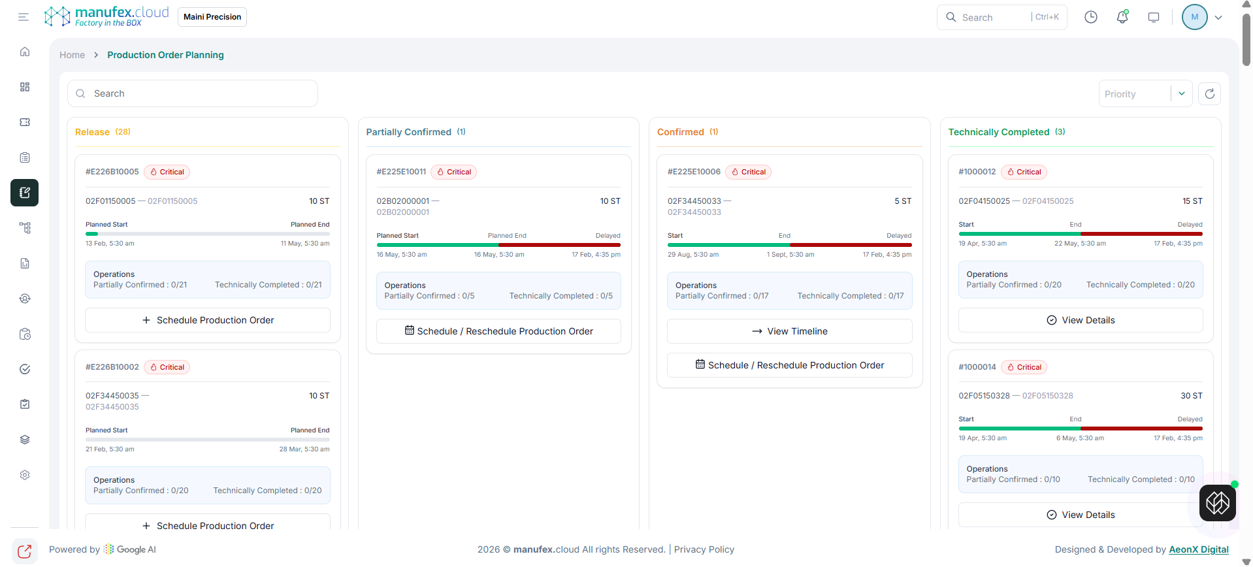Open the clock history icon
The width and height of the screenshot is (1253, 567).
point(1090,17)
